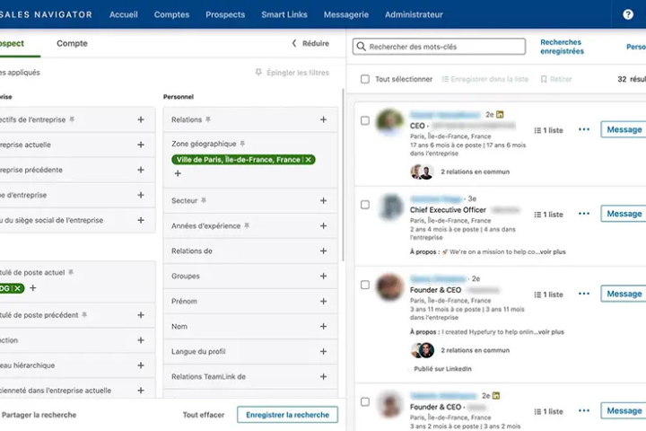Click the keyword search field
The image size is (646, 431).
pyautogui.click(x=439, y=47)
